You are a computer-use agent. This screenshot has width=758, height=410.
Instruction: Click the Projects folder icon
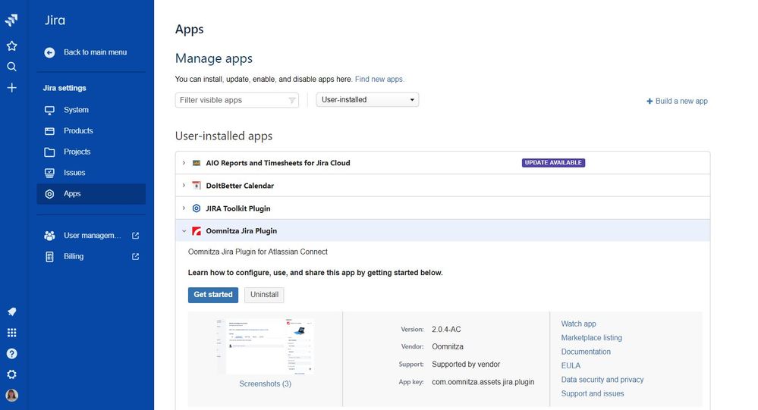pos(49,152)
